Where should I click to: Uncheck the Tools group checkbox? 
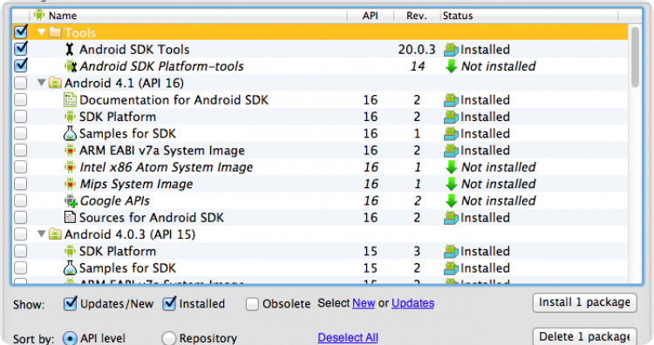tap(20, 31)
